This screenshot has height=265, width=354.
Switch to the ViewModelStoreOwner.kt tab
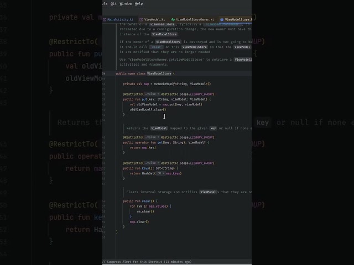195,20
